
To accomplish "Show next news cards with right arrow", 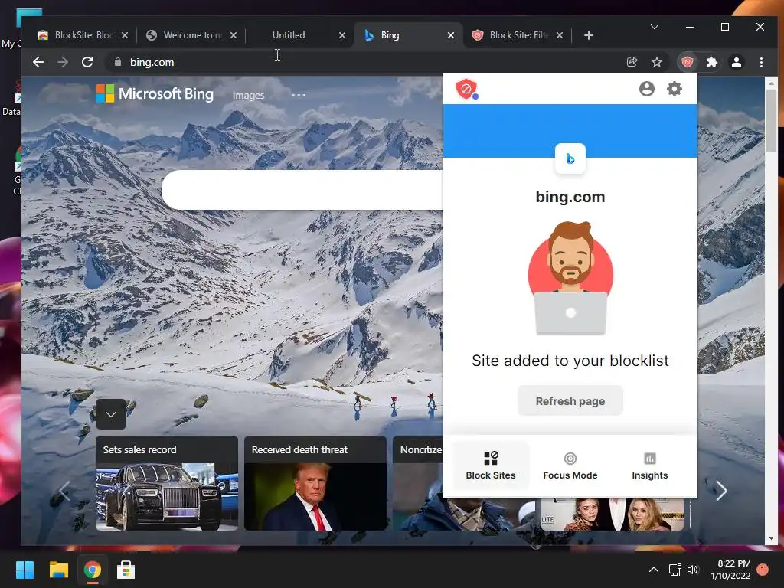I will (x=721, y=491).
